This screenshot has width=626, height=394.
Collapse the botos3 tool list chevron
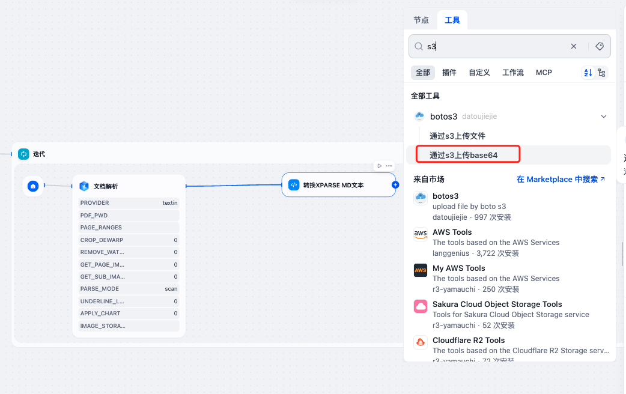pos(603,116)
